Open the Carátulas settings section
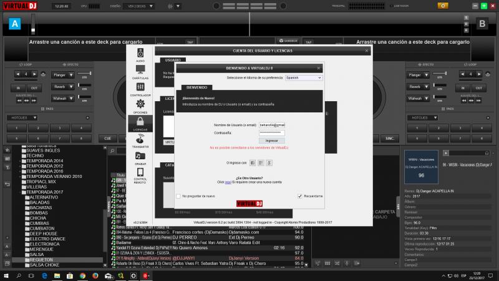Screen dimensions: 499x281 click(x=140, y=72)
